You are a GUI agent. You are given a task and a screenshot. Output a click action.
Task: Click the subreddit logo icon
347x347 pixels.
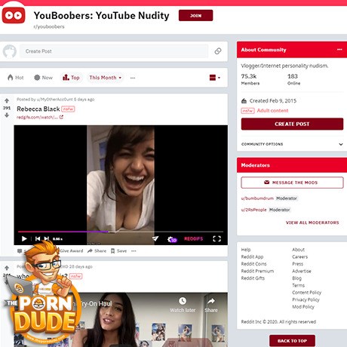tap(14, 15)
